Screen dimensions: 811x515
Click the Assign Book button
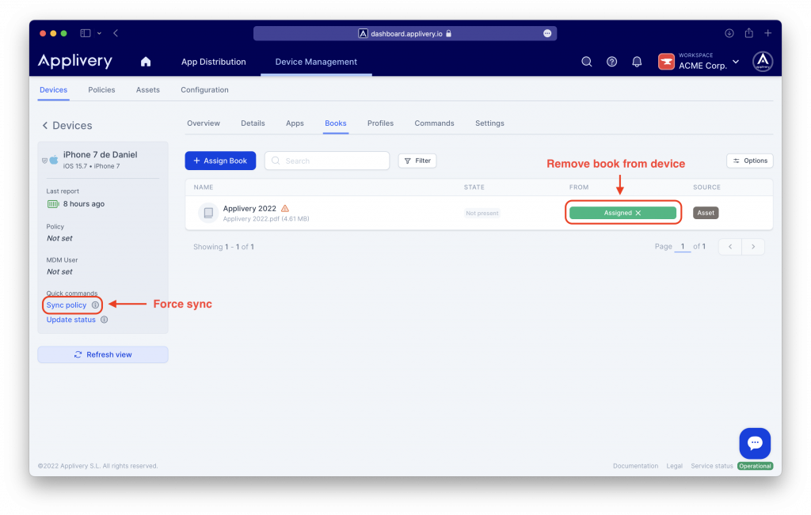[x=220, y=161]
